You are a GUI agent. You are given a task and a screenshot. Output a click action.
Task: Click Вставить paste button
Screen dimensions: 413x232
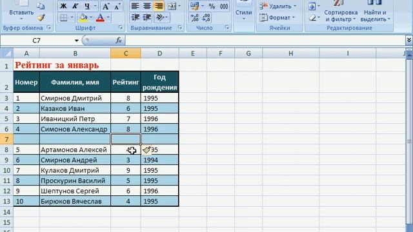[21, 12]
